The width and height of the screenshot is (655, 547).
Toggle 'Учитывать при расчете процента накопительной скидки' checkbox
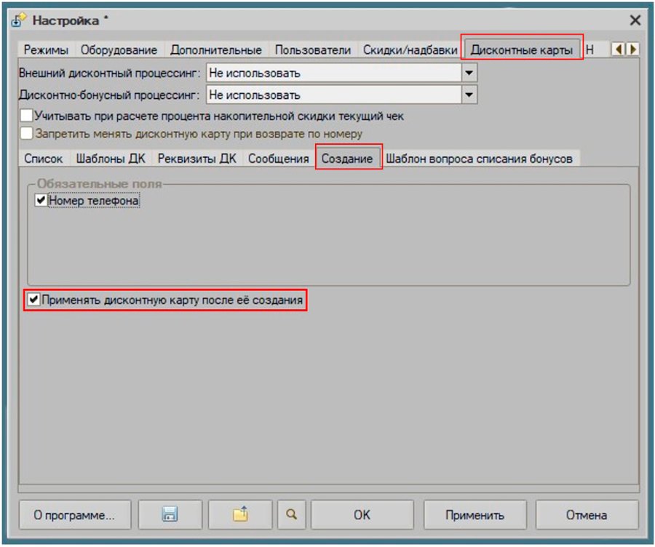click(x=26, y=116)
